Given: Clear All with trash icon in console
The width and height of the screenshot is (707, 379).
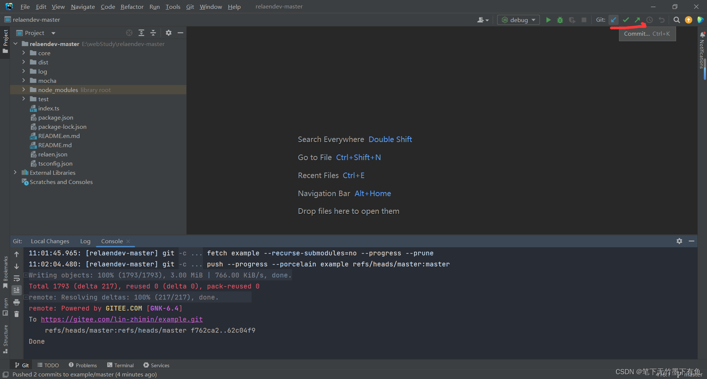Looking at the screenshot, I should [x=17, y=314].
